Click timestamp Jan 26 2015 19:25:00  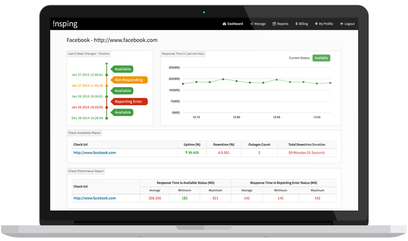(87, 107)
